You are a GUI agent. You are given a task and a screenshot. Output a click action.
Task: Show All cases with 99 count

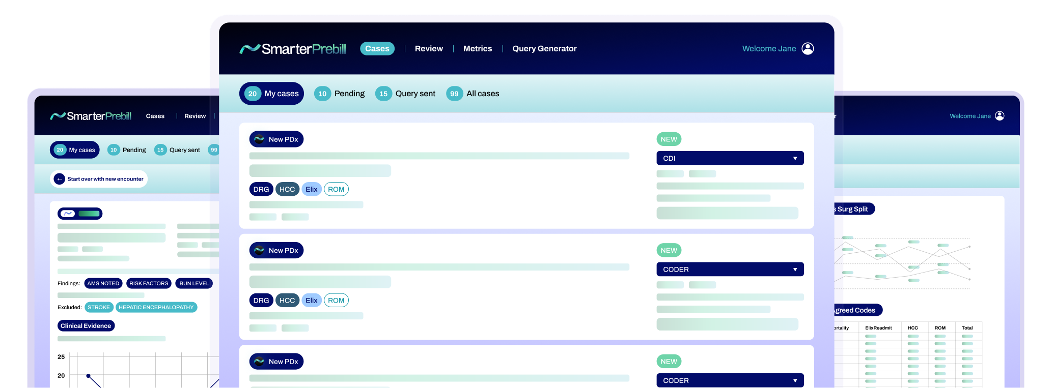pyautogui.click(x=473, y=94)
